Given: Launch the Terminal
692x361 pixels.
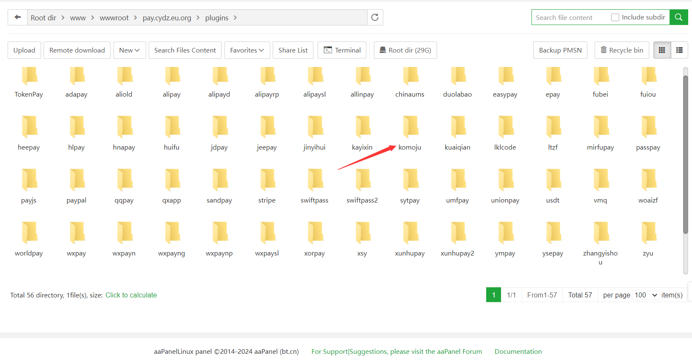Looking at the screenshot, I should point(342,50).
